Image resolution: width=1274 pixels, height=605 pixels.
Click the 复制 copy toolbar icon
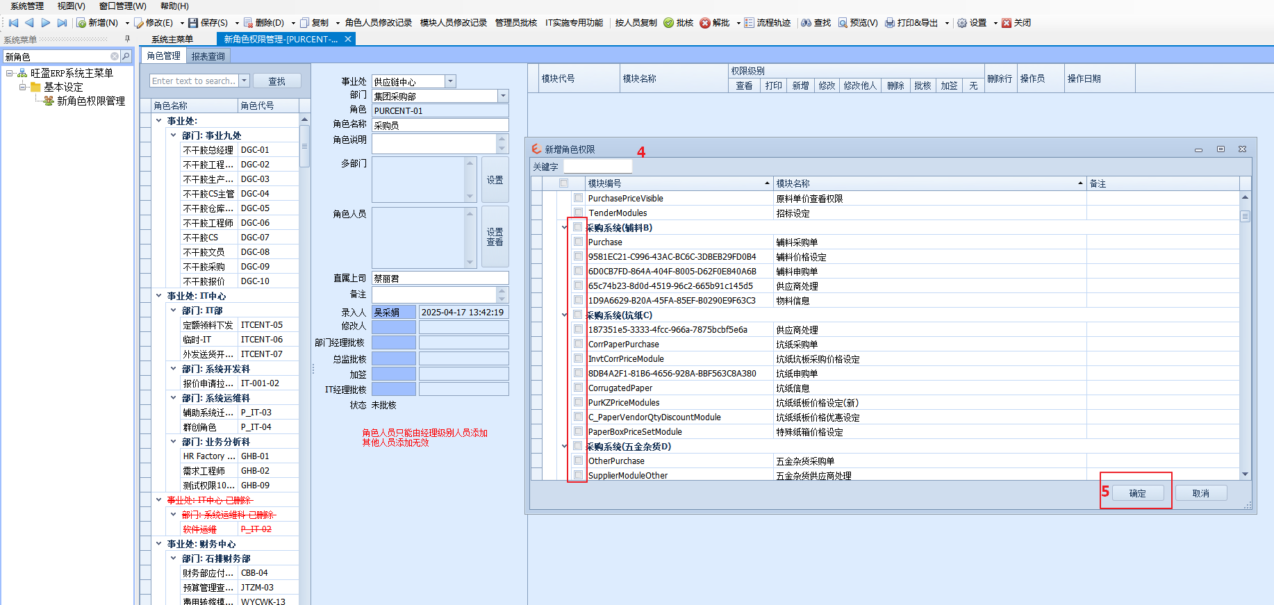pyautogui.click(x=304, y=23)
